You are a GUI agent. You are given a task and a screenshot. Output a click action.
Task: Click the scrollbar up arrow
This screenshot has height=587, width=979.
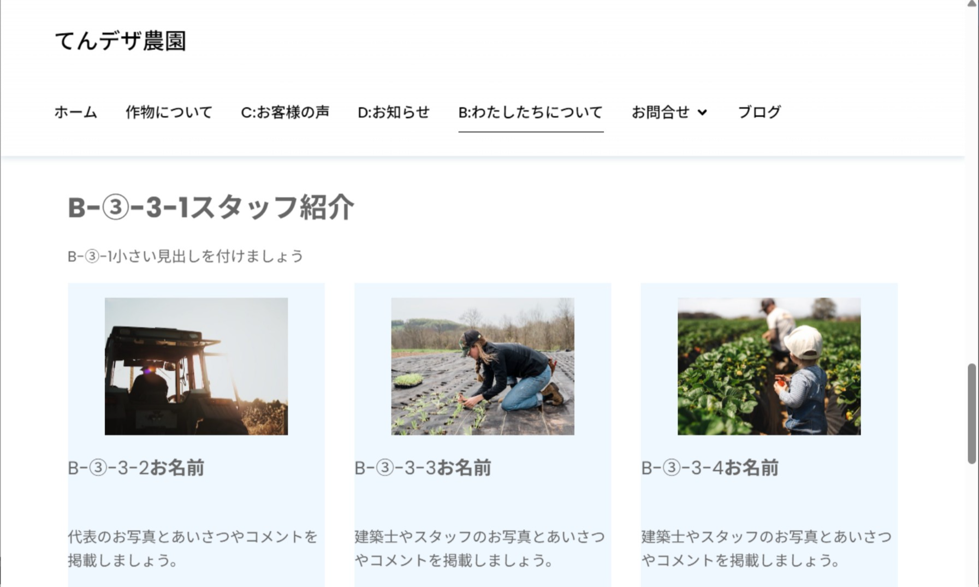(x=972, y=4)
